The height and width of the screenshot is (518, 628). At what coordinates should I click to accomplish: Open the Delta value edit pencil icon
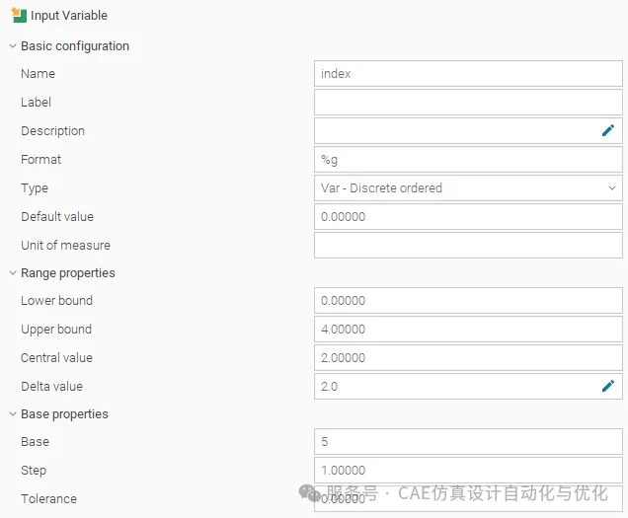(x=607, y=386)
